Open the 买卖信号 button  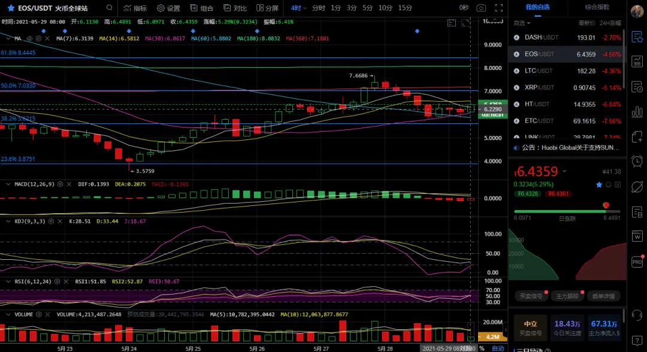[x=531, y=296]
